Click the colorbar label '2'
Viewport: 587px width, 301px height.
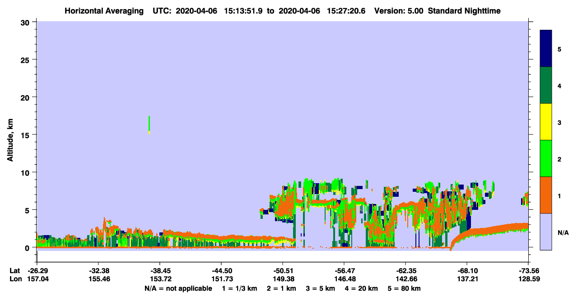(x=559, y=158)
